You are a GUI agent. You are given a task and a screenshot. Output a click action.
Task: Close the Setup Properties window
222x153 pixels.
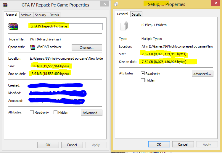[x=215, y=3]
